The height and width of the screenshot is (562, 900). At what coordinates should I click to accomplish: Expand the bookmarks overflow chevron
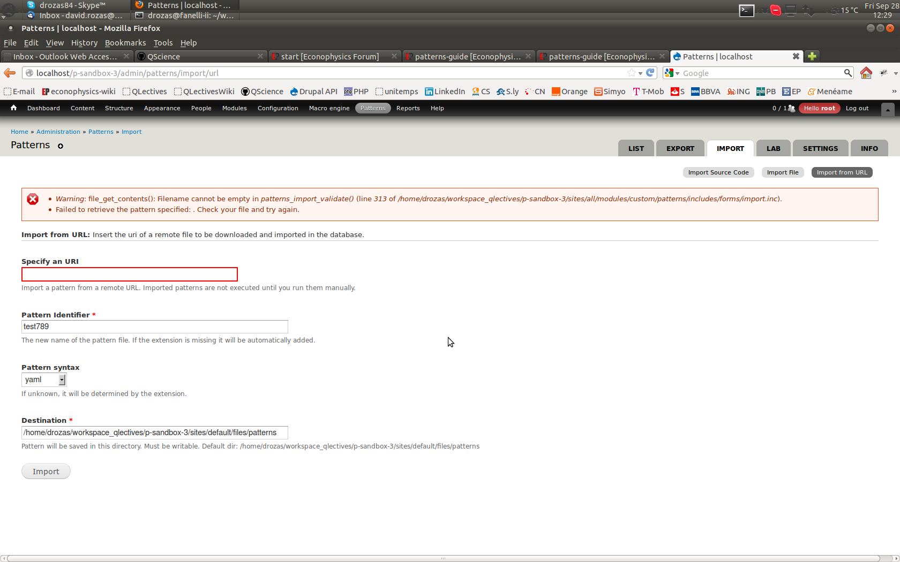tap(894, 92)
